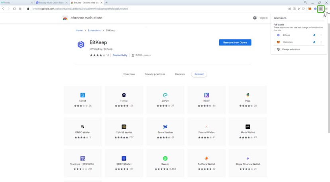Click the search icon in title bar
The height and width of the screenshot is (182, 330).
[305, 2]
